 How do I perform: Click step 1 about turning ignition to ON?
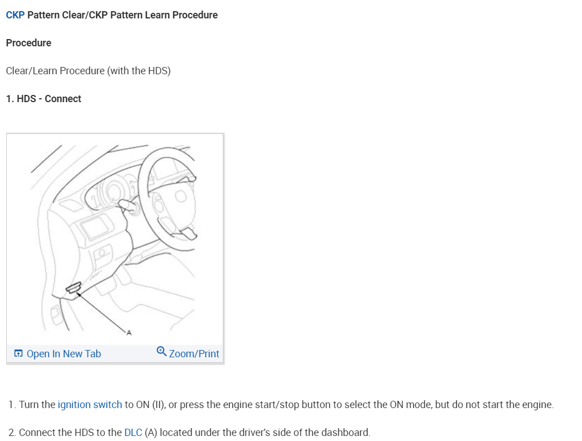(281, 404)
